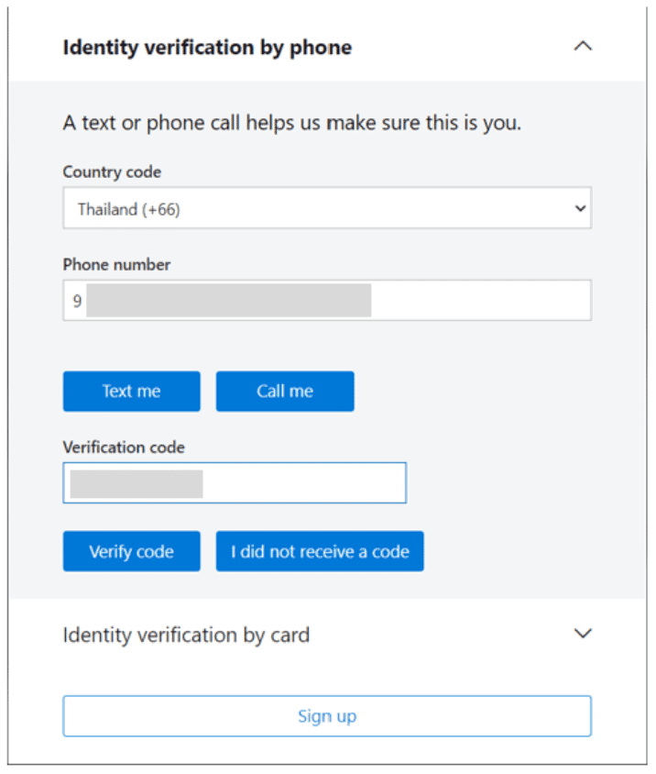Click the gray masked block in Verification code
This screenshot has height=774, width=656.
coord(137,483)
